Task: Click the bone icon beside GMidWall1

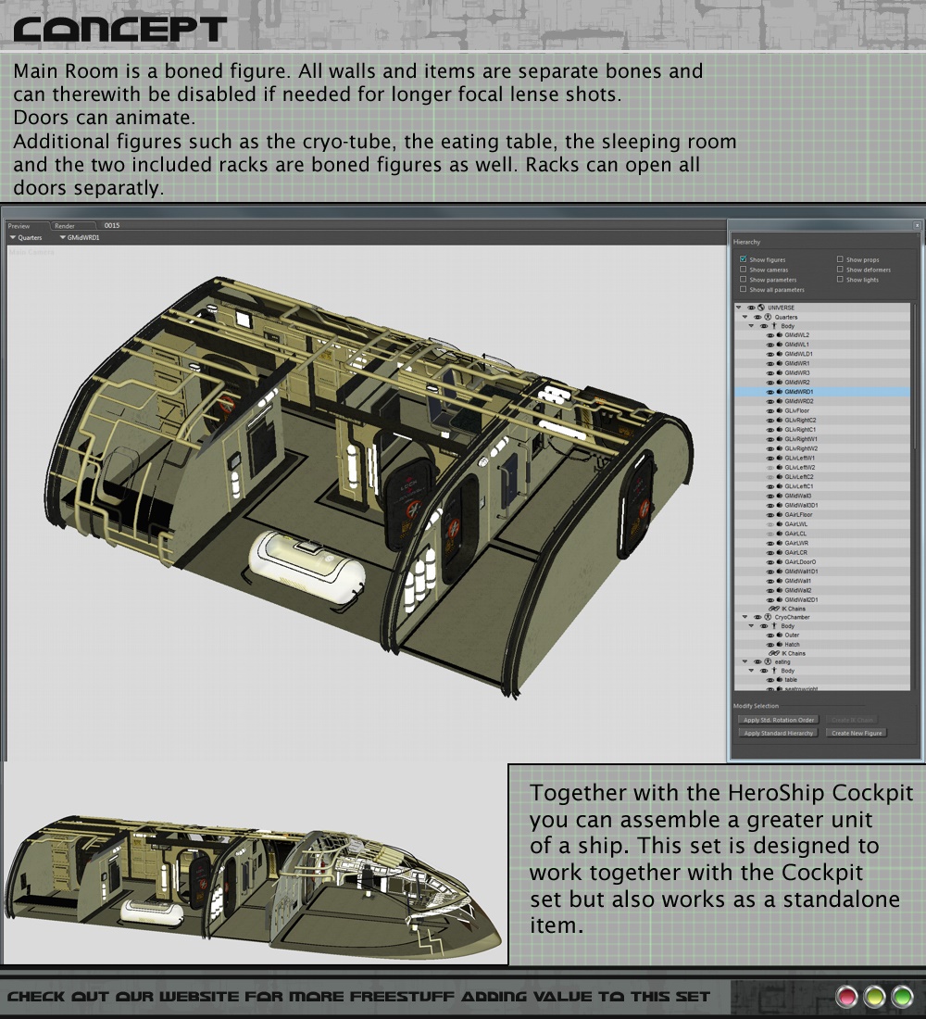Action: coord(779,581)
